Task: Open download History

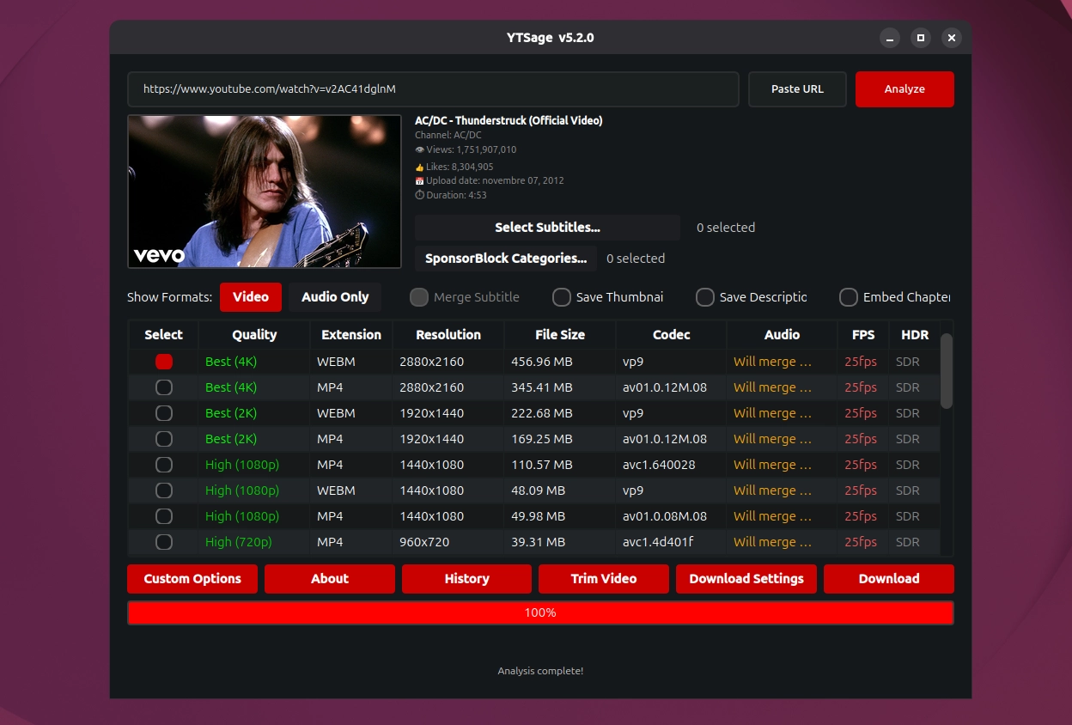Action: 466,579
